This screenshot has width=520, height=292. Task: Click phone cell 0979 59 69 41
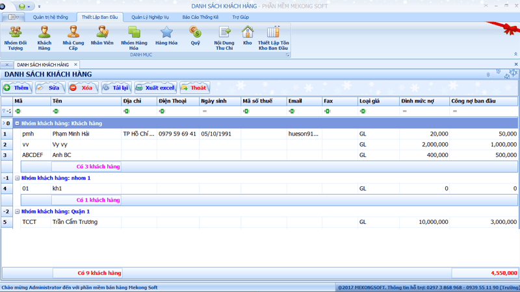coord(177,134)
